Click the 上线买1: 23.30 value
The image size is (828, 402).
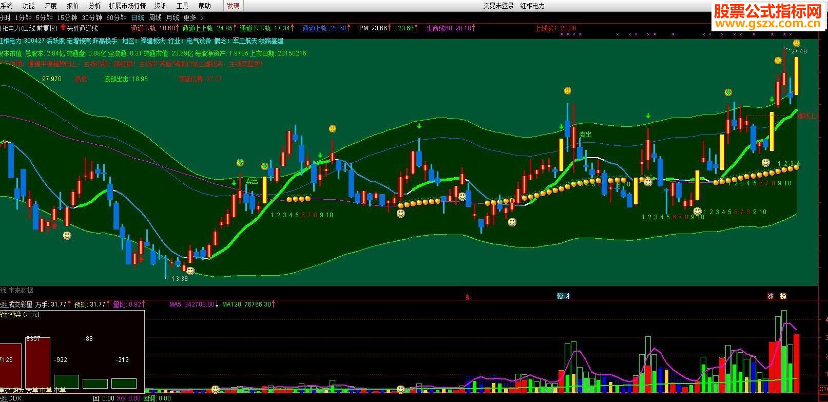(555, 28)
